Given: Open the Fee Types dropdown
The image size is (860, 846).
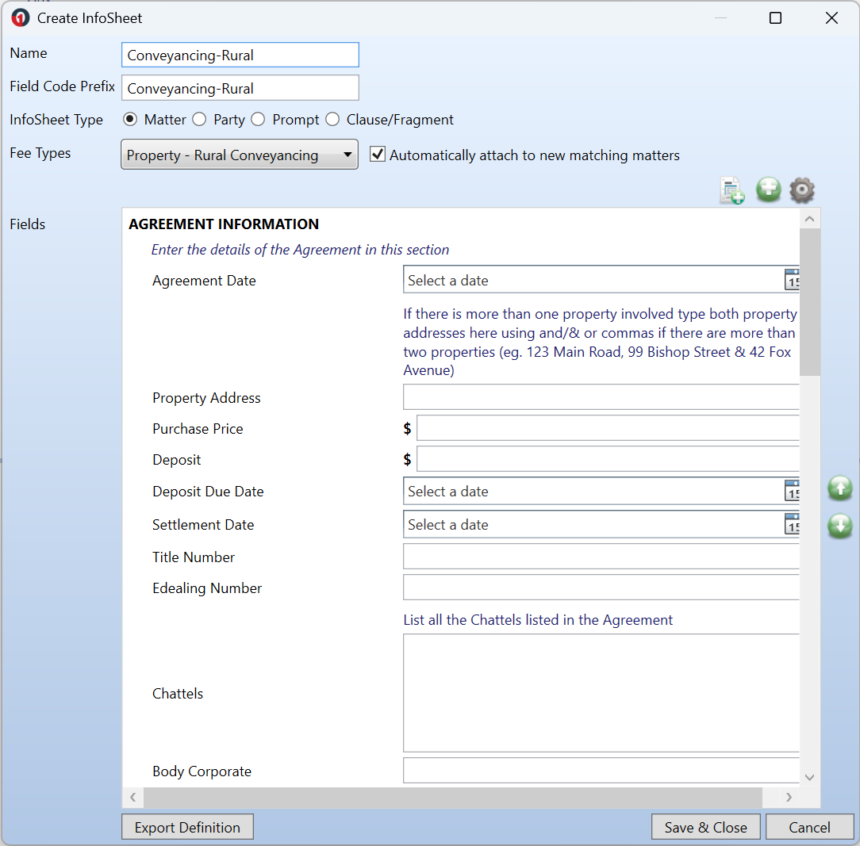Looking at the screenshot, I should [240, 155].
